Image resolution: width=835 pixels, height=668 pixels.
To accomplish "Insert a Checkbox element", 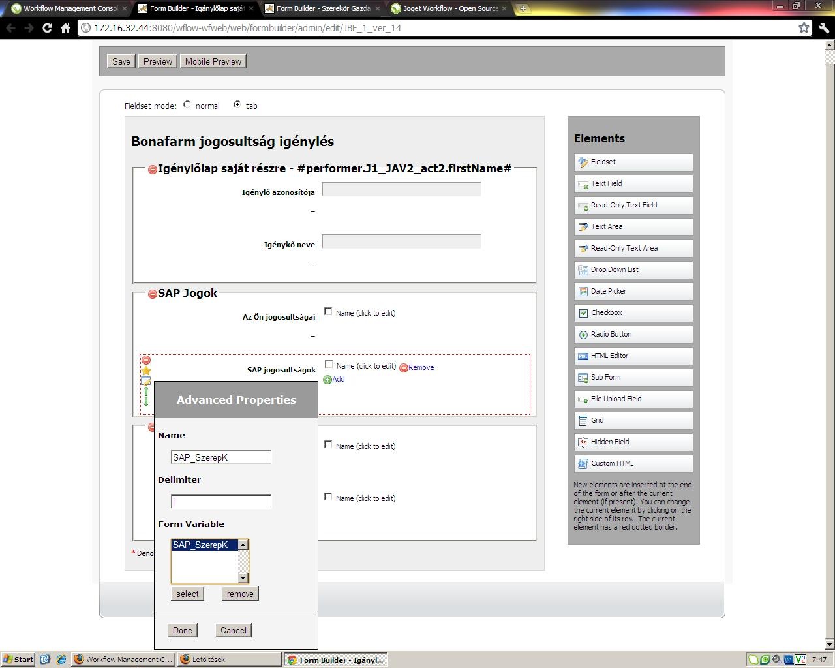I will 633,312.
